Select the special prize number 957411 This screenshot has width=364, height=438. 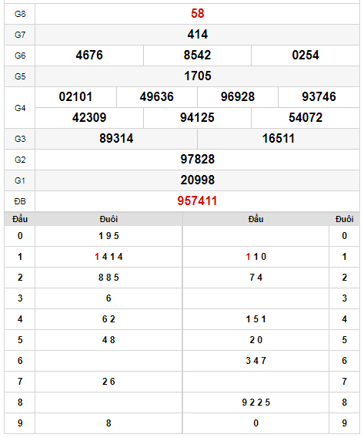pos(197,201)
